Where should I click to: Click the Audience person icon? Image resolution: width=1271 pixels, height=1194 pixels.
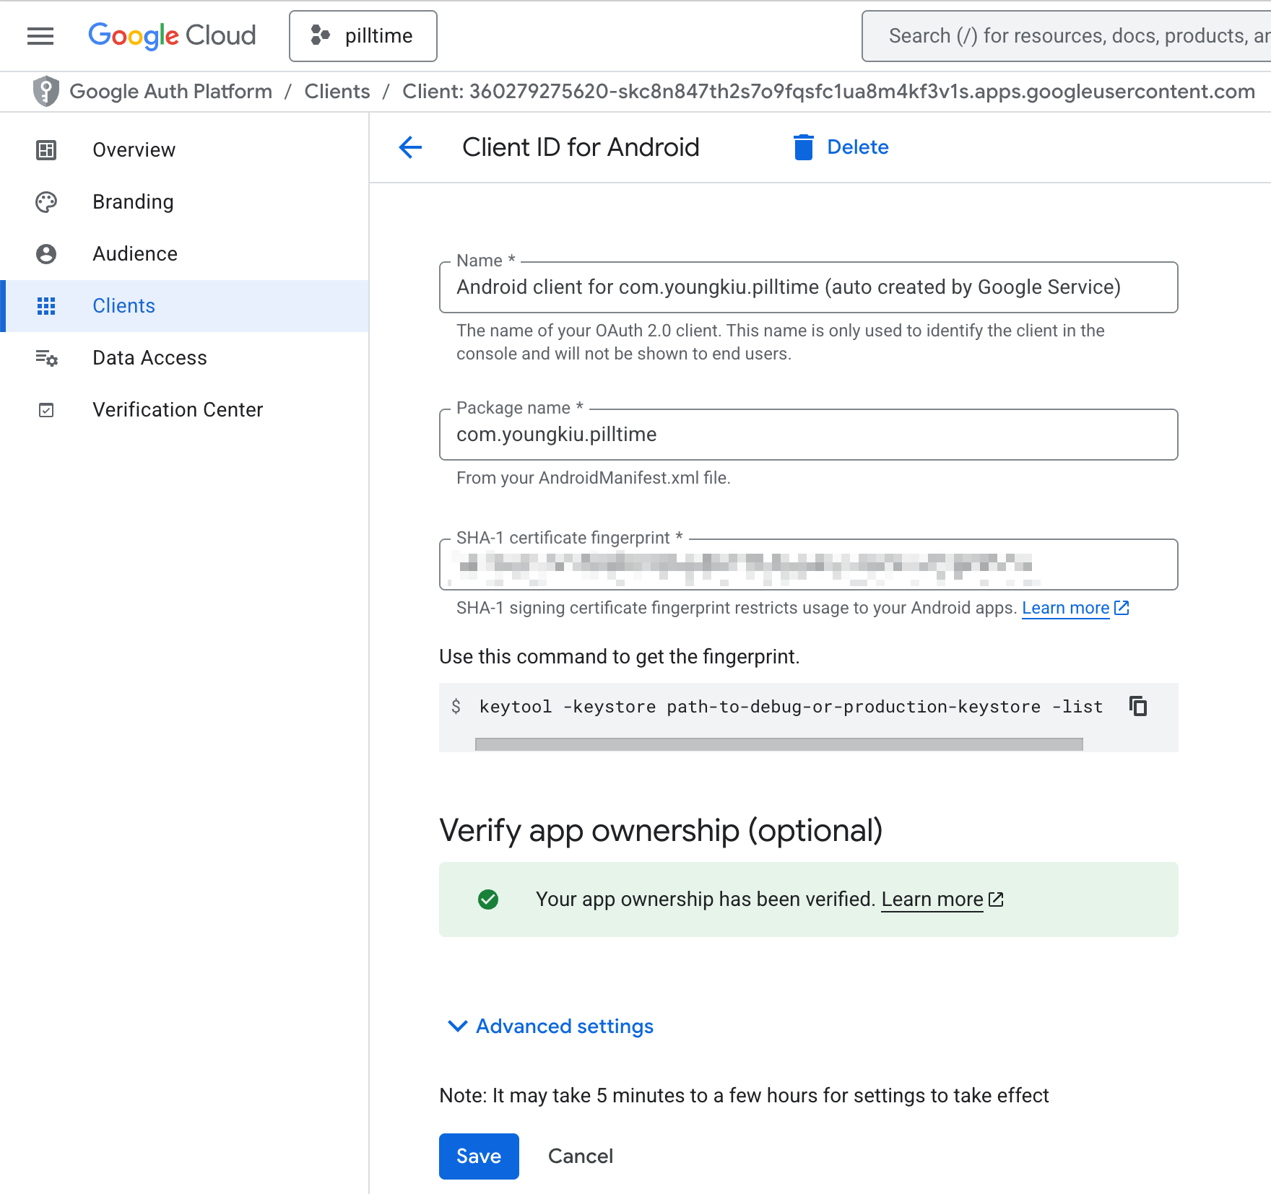46,254
